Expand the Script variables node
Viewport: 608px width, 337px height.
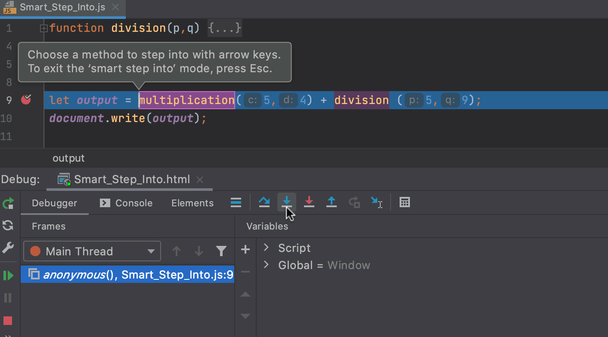click(266, 247)
